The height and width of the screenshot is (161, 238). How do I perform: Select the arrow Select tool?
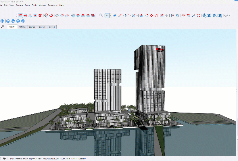coord(107,15)
